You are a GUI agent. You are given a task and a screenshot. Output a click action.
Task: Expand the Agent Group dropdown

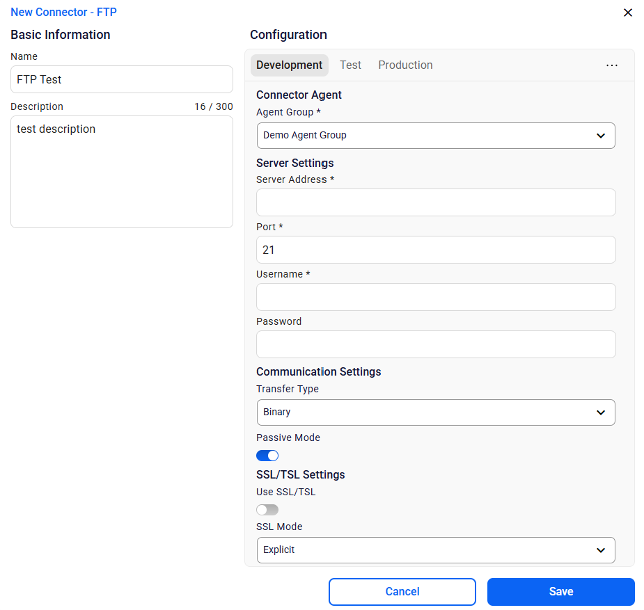pyautogui.click(x=435, y=136)
